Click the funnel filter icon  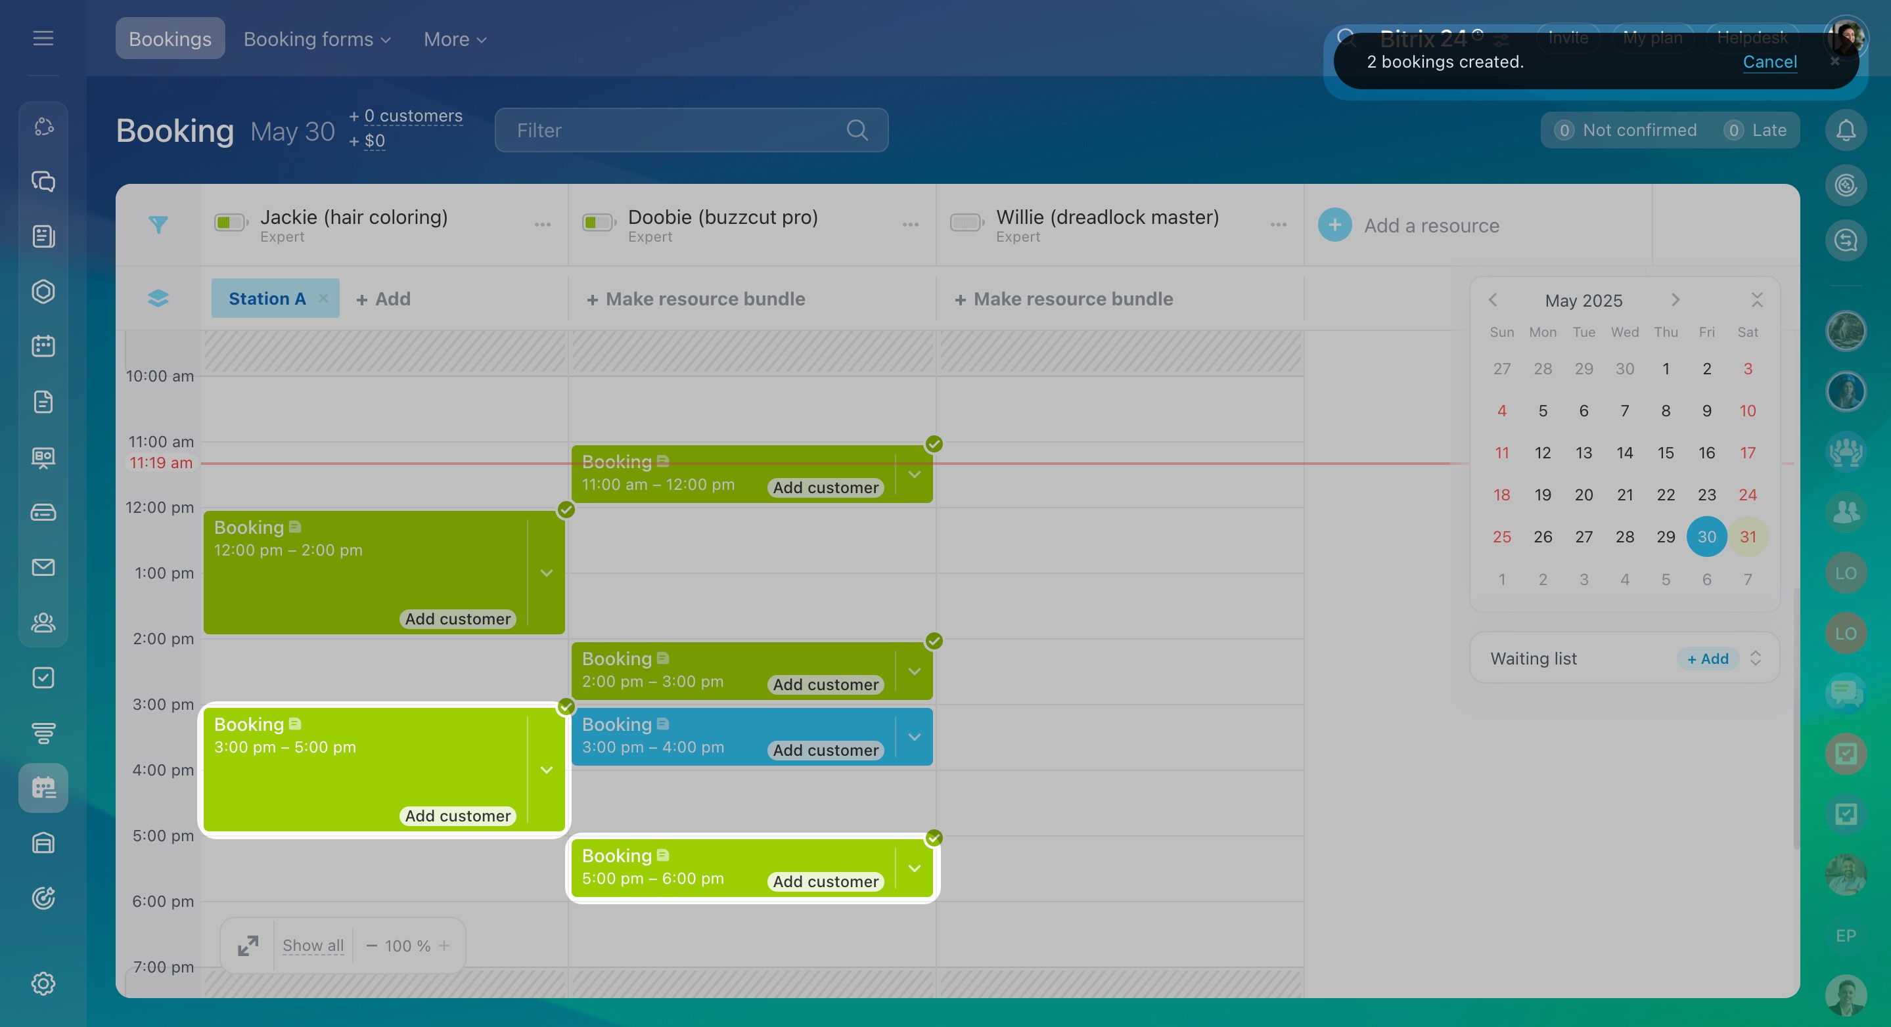pos(158,225)
